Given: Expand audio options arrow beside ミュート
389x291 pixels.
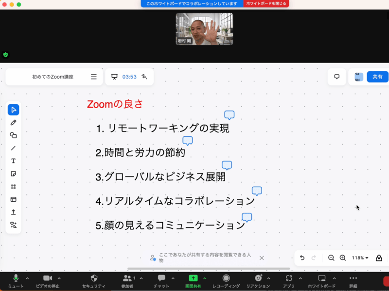Looking at the screenshot, I should (x=27, y=278).
